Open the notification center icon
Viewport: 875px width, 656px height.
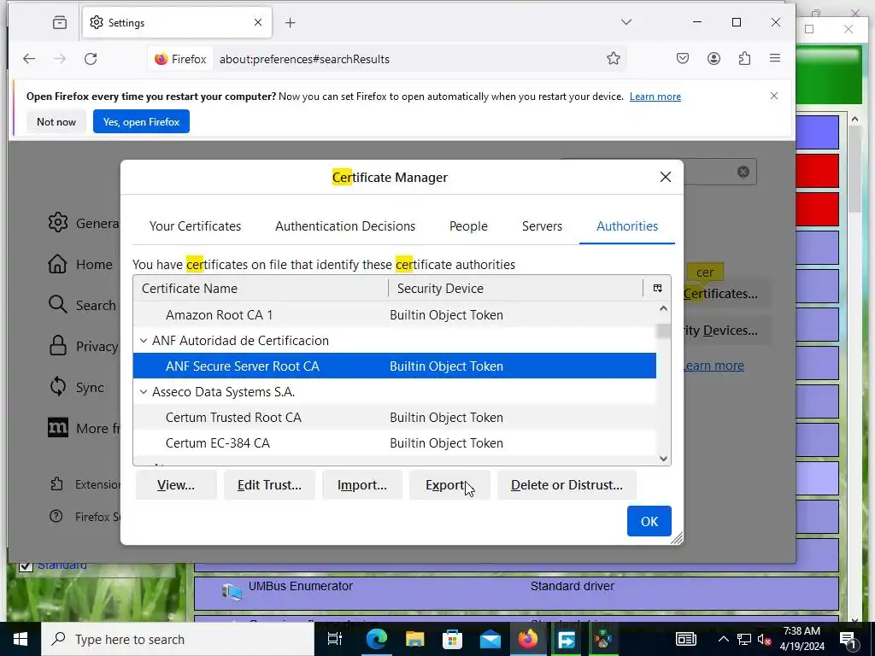[x=848, y=639]
